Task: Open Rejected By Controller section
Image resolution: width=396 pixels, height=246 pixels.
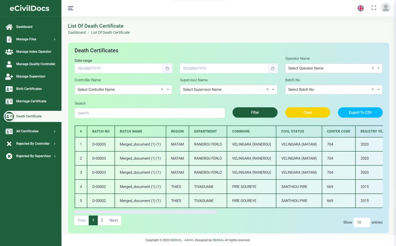Action: (x=33, y=143)
